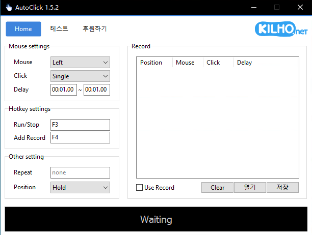The image size is (312, 235).
Task: Click the Click column header in Record
Action: 219,63
